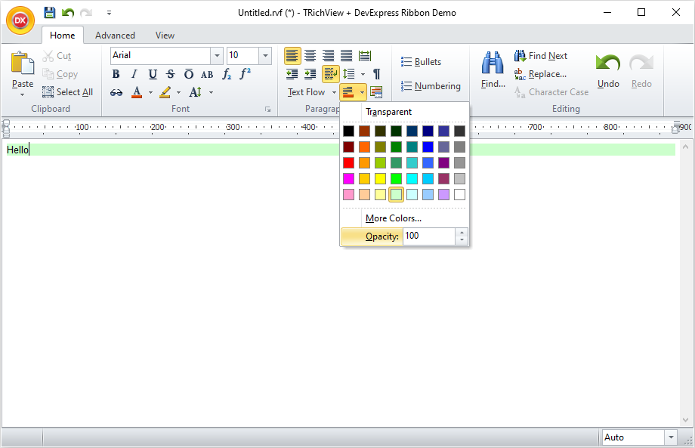Click the Paste clipboard icon
This screenshot has height=448, width=695.
coord(23,64)
